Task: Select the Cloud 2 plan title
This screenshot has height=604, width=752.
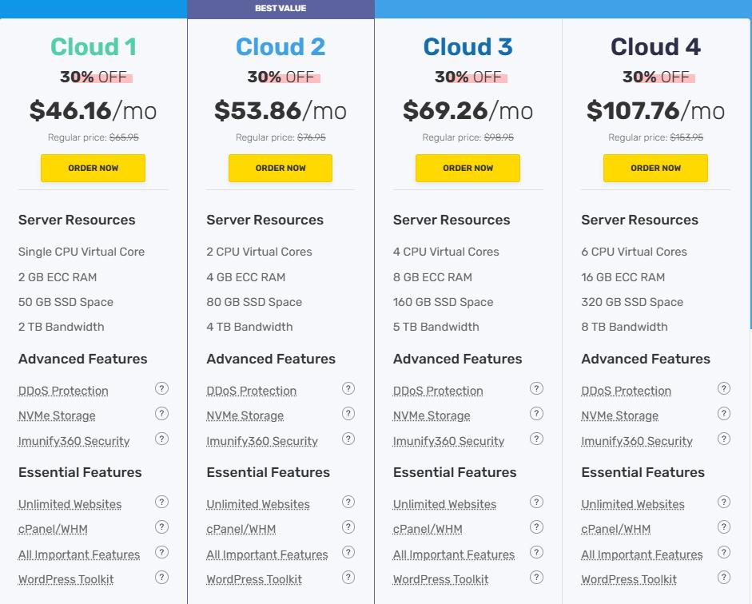Action: pyautogui.click(x=281, y=47)
